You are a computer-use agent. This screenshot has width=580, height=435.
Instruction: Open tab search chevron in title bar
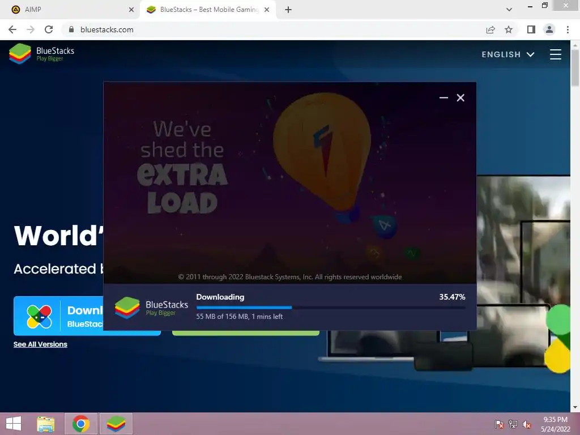click(509, 10)
